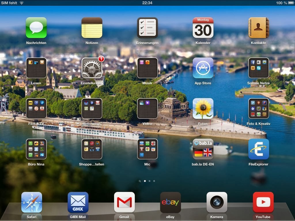Viewport: 295px width, 221px height.
Task: Tap the SIM fehlt carrier text
Action: click(9, 3)
